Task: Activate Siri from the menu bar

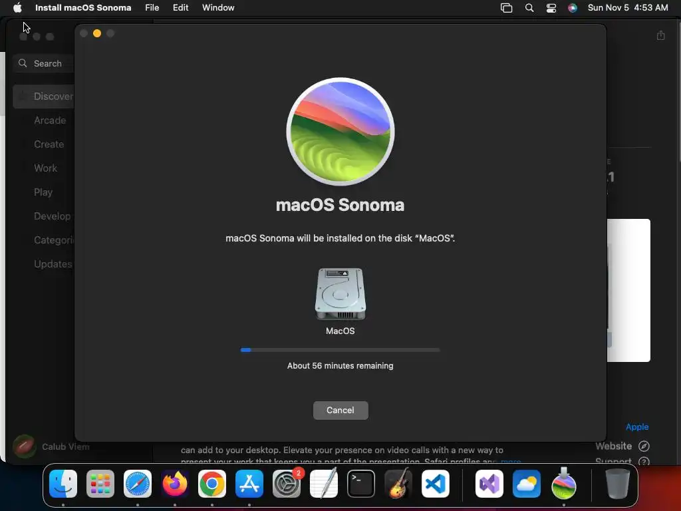Action: tap(573, 8)
